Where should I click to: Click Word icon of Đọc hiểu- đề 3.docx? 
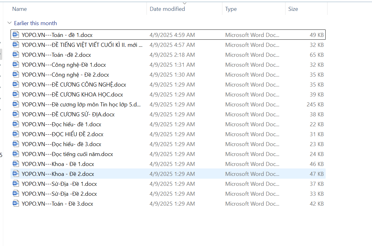tap(16, 144)
